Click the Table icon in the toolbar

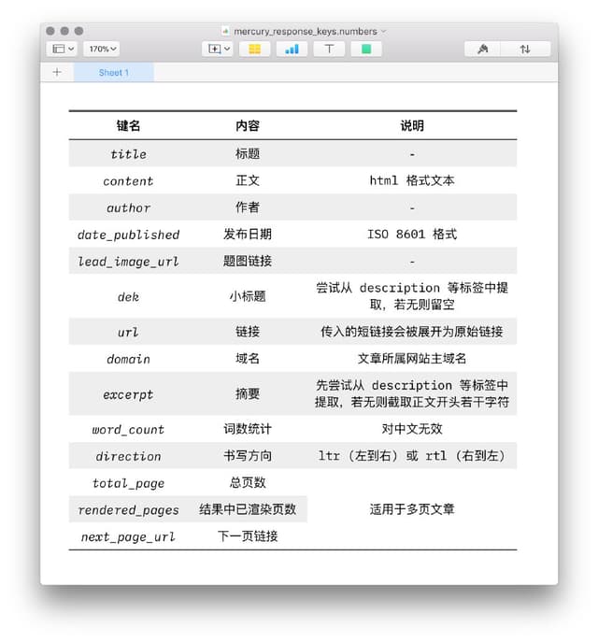click(x=255, y=49)
